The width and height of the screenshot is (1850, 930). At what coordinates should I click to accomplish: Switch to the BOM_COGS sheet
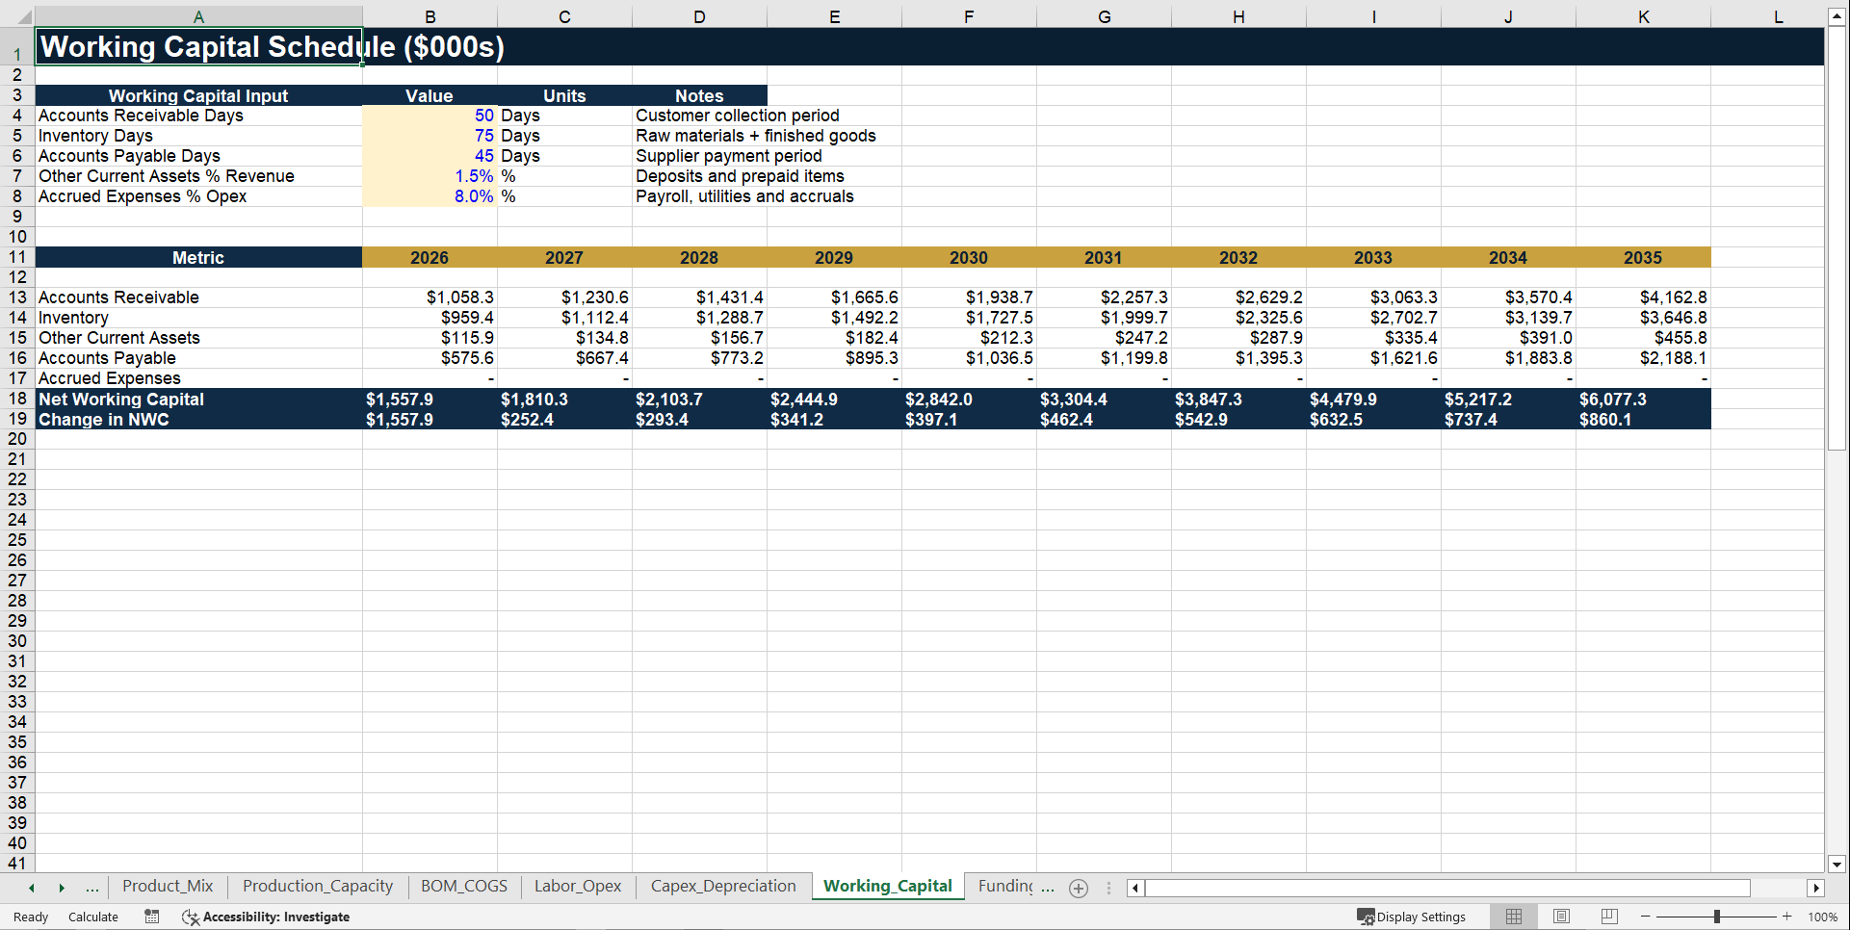(x=464, y=886)
